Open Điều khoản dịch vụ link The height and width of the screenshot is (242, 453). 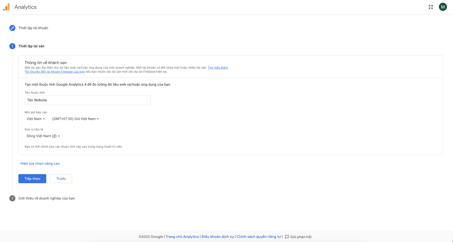click(x=218, y=237)
